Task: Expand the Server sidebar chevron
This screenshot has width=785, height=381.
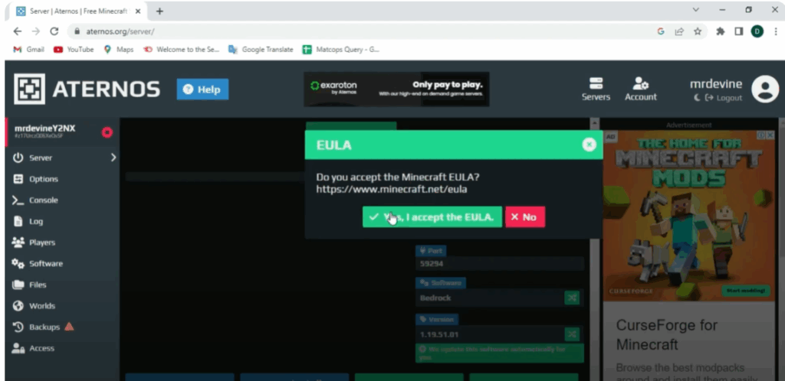Action: [x=113, y=158]
